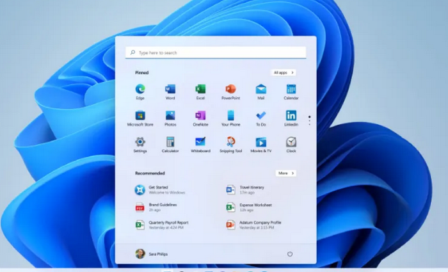This screenshot has width=448, height=272.
Task: Launch the Calculator app
Action: point(170,145)
